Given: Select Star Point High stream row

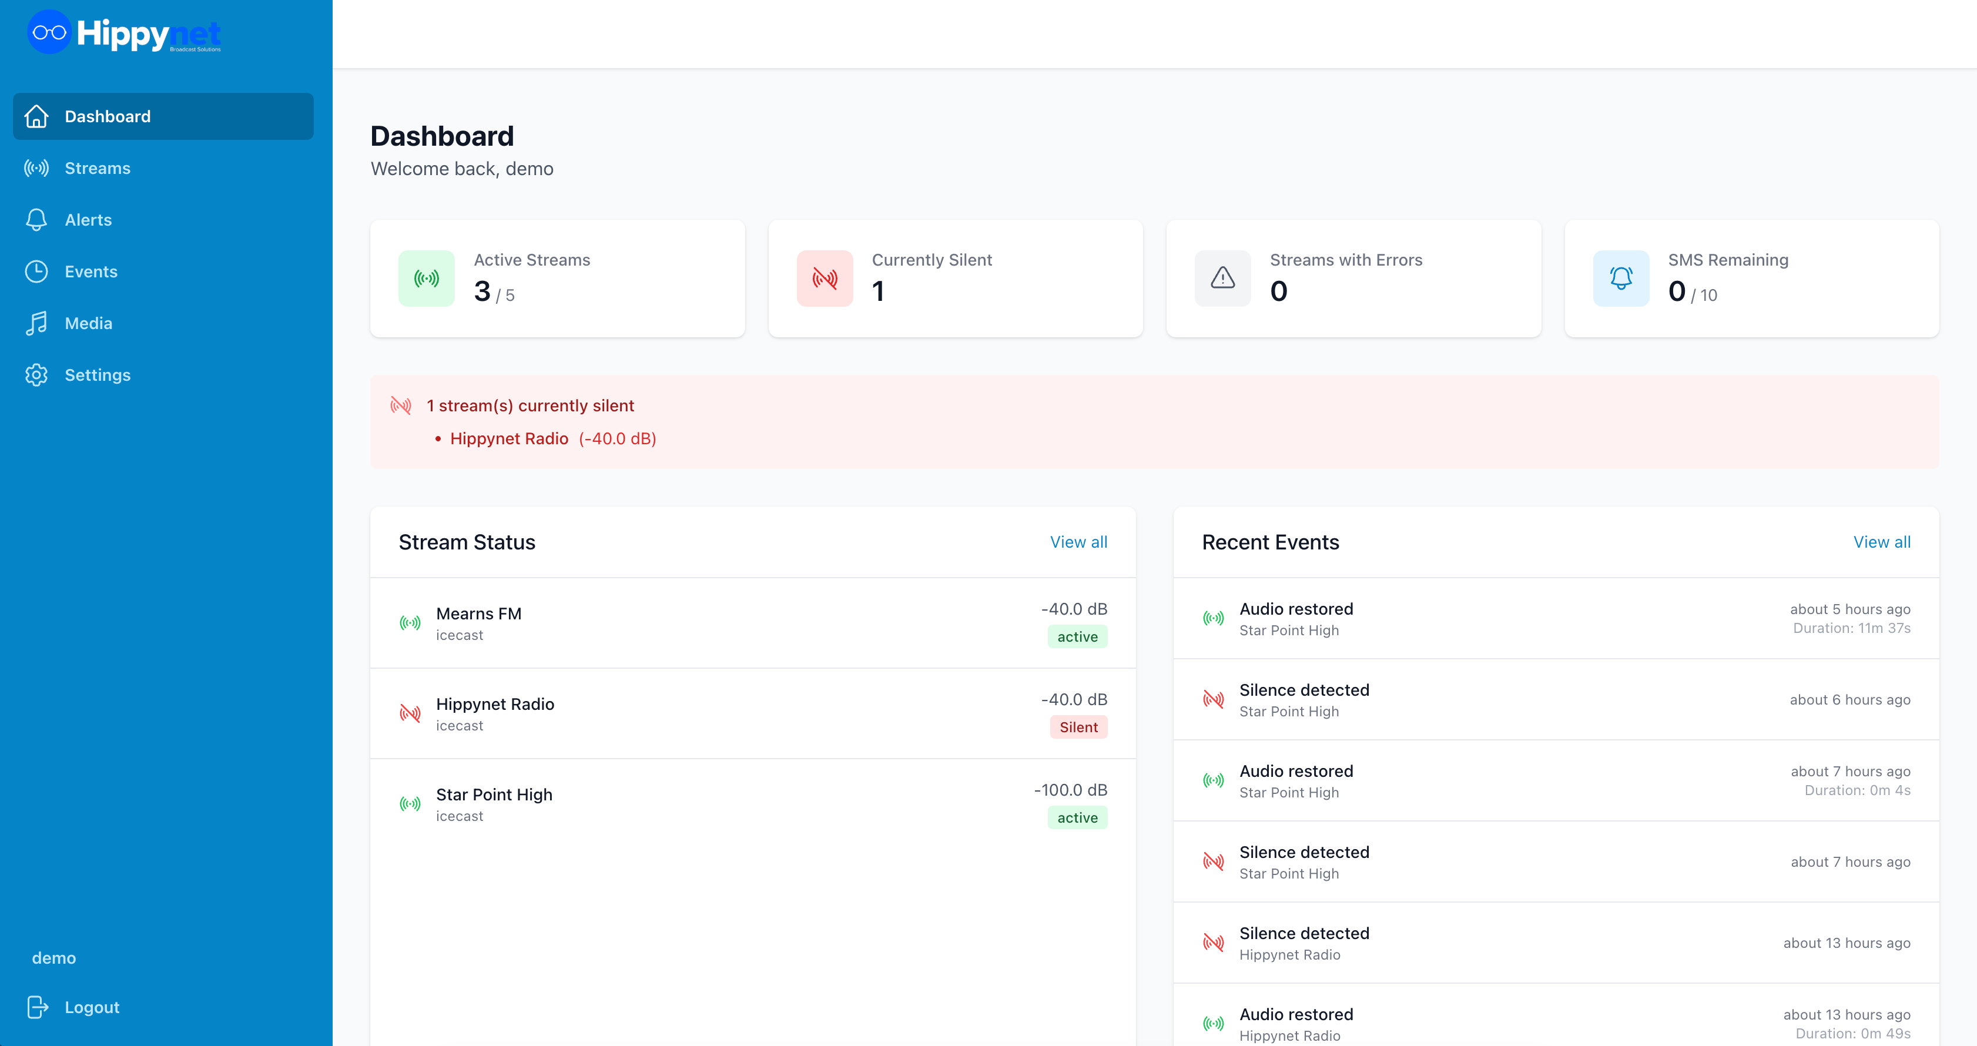Looking at the screenshot, I should (752, 804).
